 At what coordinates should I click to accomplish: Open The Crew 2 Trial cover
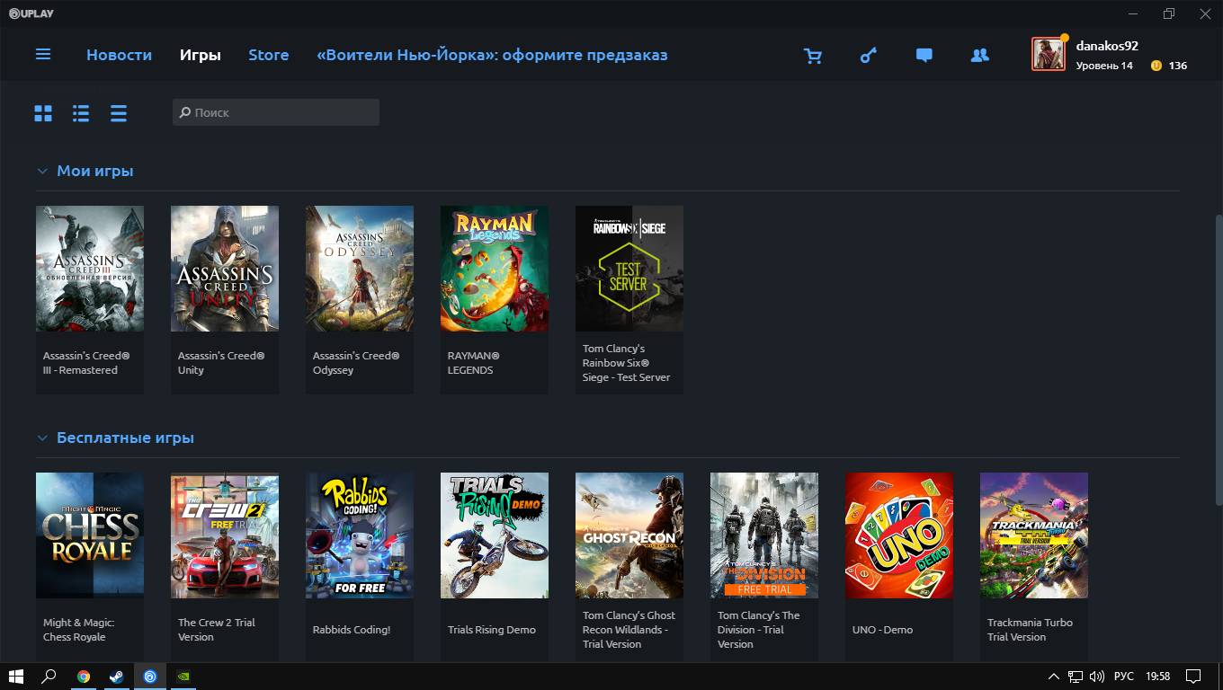(x=225, y=535)
